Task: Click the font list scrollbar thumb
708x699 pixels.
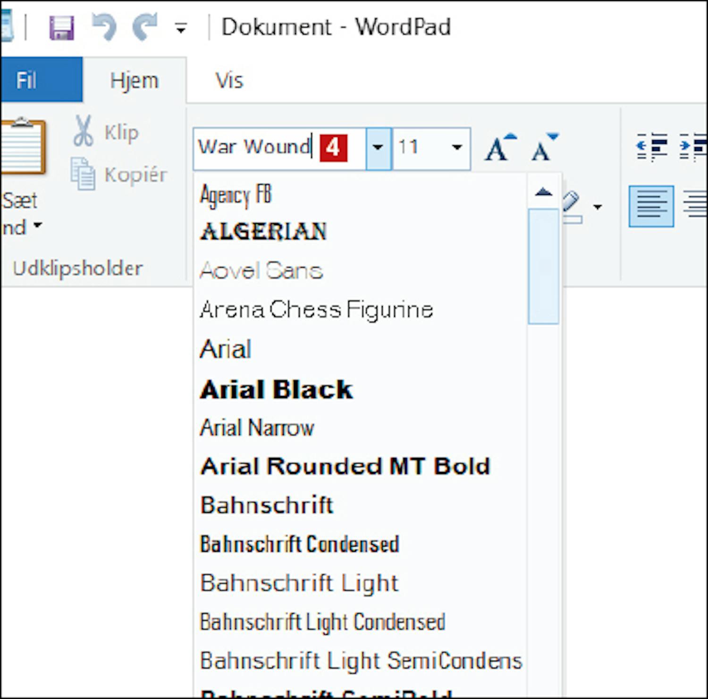Action: tap(544, 267)
